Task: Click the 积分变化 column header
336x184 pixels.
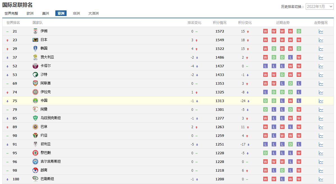Action: 245,23
